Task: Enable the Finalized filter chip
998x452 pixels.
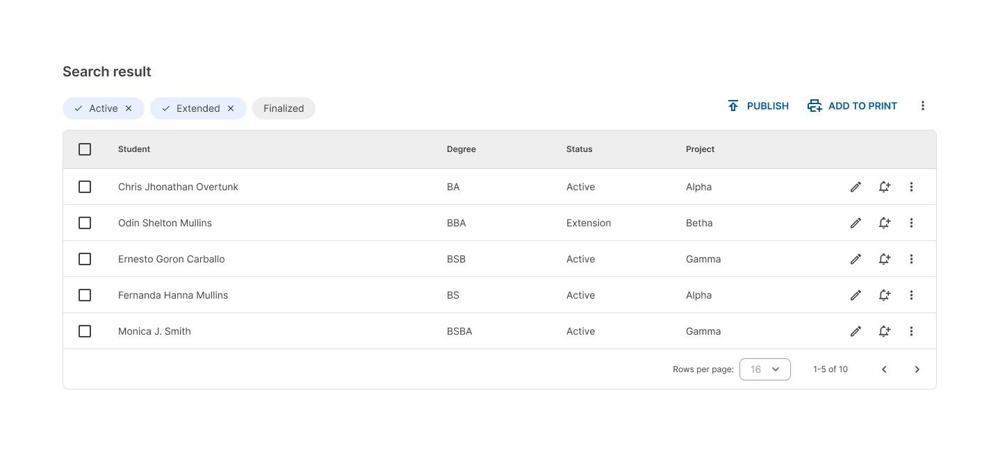Action: 284,108
